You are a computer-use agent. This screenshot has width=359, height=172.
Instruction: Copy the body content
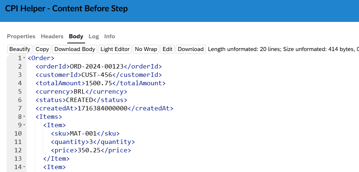[42, 49]
